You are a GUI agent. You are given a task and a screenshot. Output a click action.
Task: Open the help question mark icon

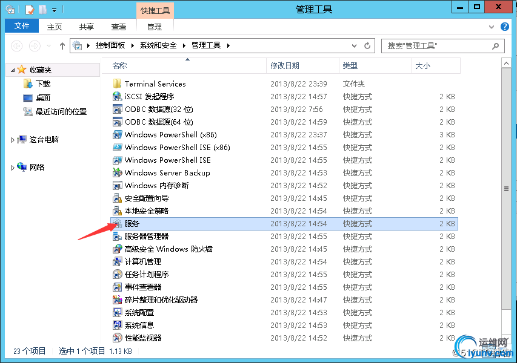(x=504, y=27)
